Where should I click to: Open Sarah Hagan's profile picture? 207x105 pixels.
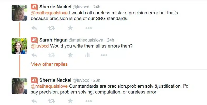tap(19, 46)
